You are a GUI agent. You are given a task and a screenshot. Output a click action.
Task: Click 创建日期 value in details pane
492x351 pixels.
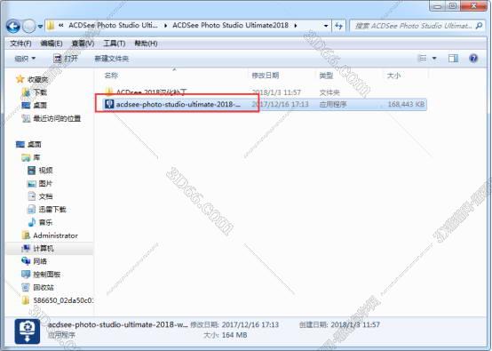click(x=355, y=324)
